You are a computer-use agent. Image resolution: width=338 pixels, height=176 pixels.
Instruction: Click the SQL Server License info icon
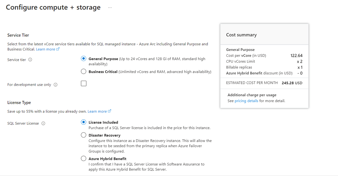click(43, 123)
